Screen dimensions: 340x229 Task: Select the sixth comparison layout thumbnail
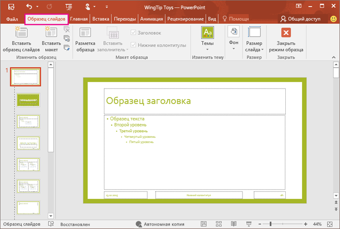click(28, 186)
